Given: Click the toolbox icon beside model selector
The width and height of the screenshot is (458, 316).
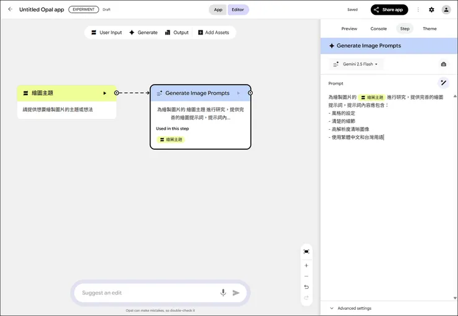Looking at the screenshot, I should click(443, 64).
